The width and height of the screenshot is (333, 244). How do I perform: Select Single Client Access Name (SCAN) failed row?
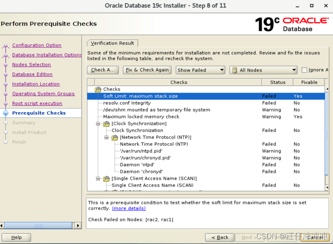[x=206, y=185]
